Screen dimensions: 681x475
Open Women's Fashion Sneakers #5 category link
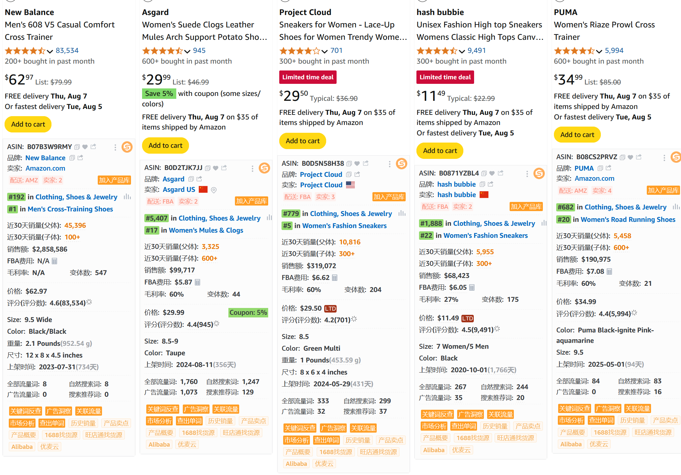point(344,226)
